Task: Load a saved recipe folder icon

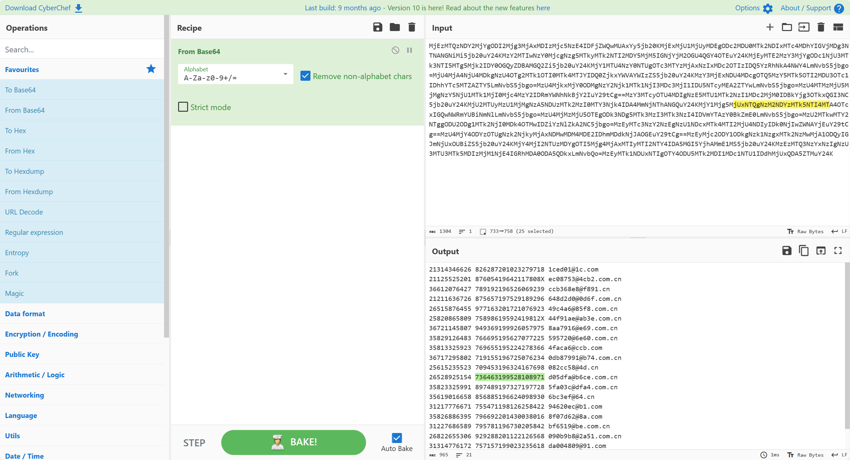Action: point(394,27)
